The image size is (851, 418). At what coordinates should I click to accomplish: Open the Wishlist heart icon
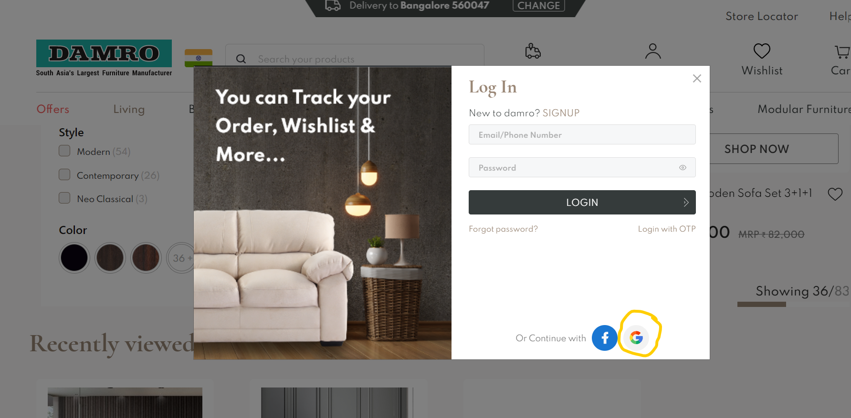tap(762, 51)
